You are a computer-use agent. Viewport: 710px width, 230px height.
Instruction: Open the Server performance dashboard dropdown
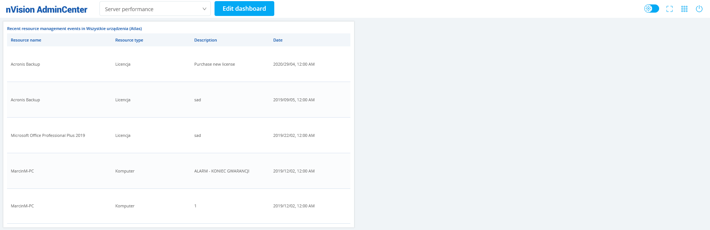[155, 9]
